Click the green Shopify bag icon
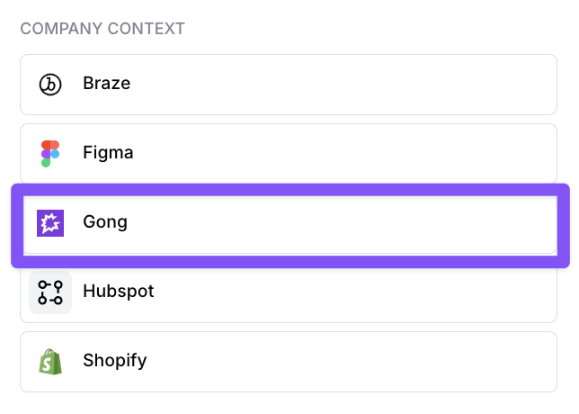This screenshot has width=579, height=414. [x=50, y=361]
